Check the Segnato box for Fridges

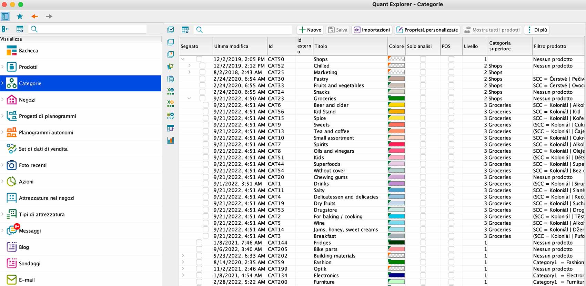click(x=199, y=243)
